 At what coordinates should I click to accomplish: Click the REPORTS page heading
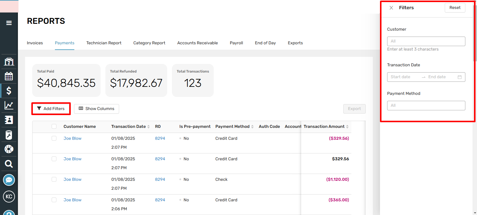pos(46,21)
